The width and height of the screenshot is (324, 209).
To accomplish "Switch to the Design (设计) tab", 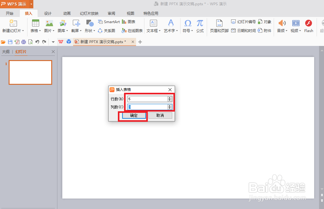I will coord(48,14).
